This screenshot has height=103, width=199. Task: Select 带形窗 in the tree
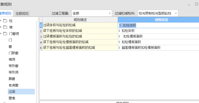(14, 66)
